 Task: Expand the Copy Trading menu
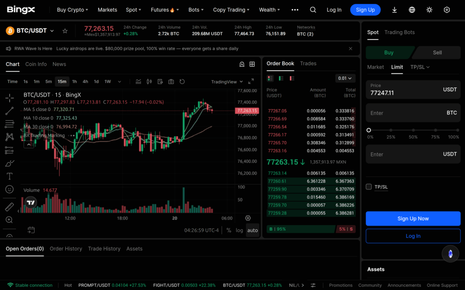[x=231, y=10]
